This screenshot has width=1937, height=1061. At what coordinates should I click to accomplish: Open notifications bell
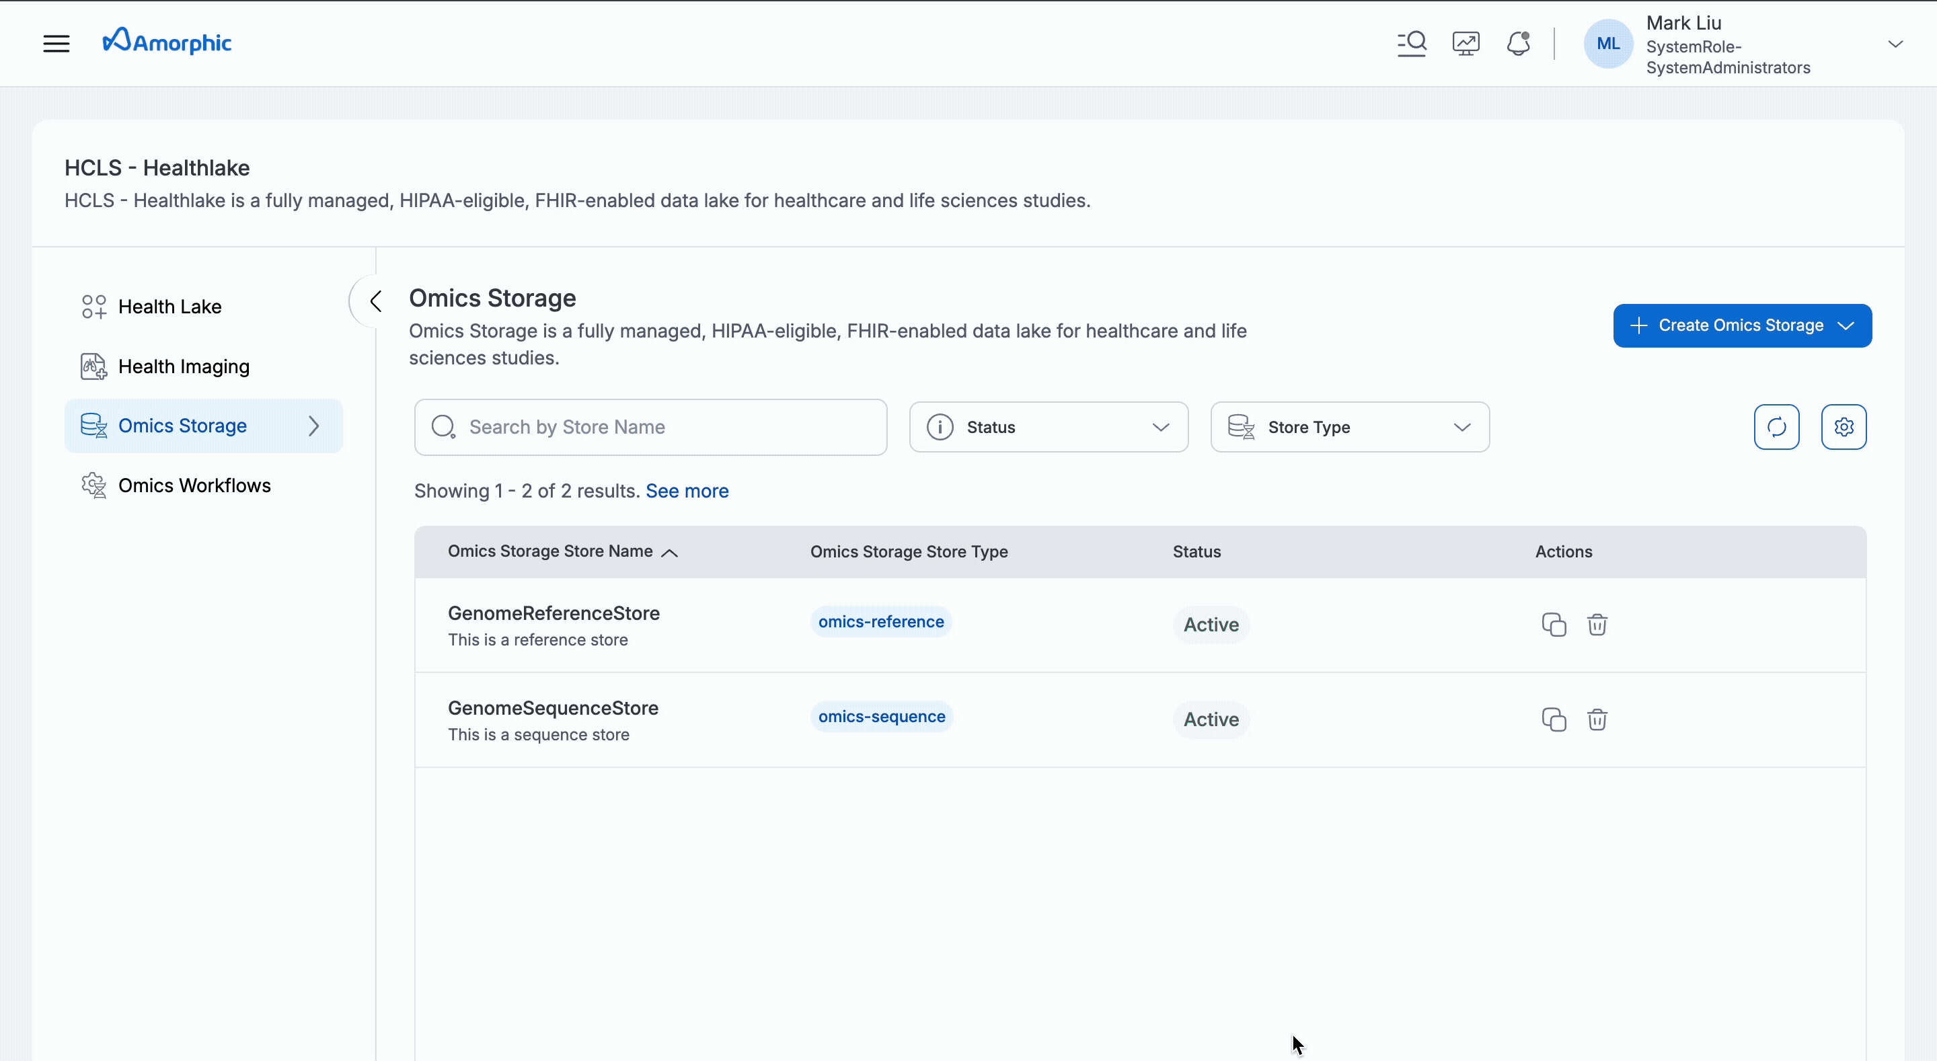pos(1518,43)
